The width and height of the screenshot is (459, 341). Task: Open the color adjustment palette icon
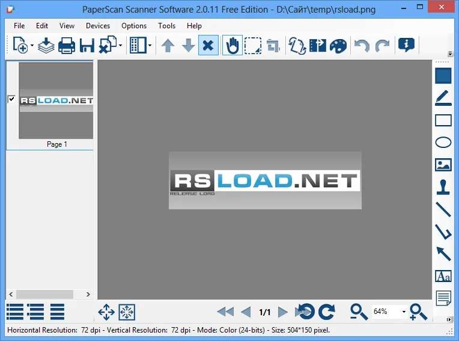338,45
